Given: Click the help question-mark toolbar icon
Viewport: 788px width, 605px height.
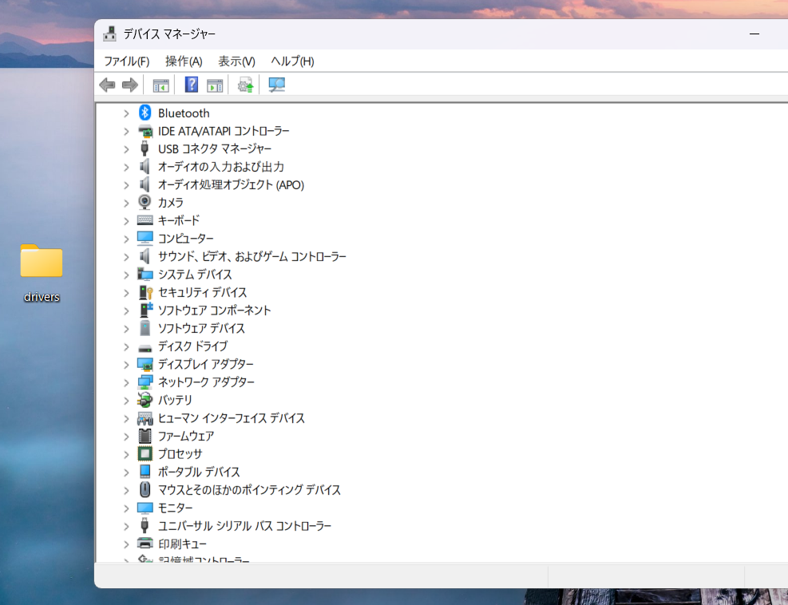Looking at the screenshot, I should click(x=191, y=85).
